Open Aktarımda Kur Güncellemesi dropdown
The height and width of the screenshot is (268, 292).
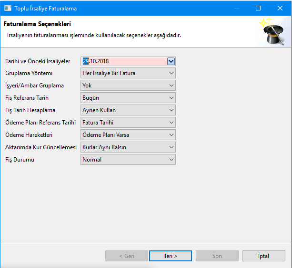click(128, 147)
